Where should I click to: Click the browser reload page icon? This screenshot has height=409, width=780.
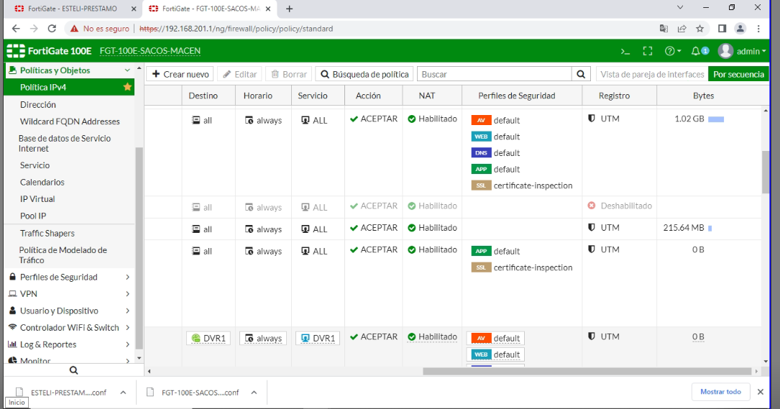pos(52,29)
